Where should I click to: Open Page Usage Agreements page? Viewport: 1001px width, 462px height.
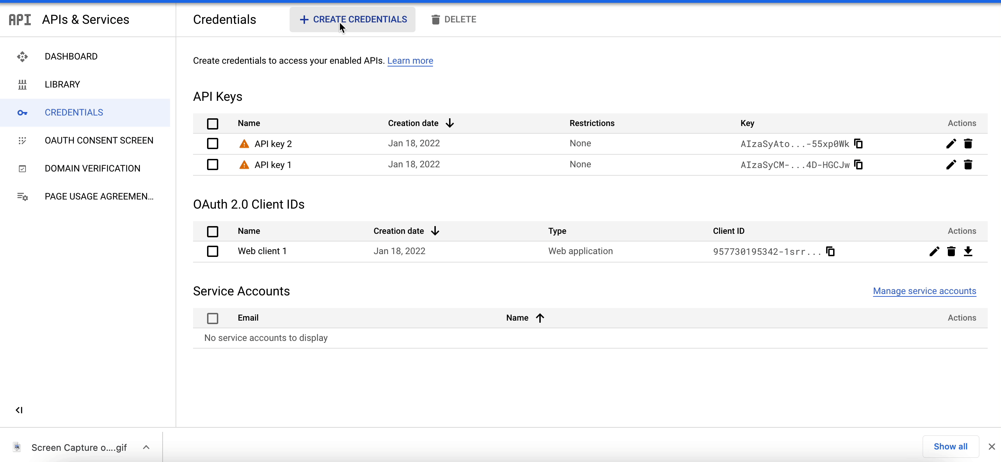coord(99,196)
